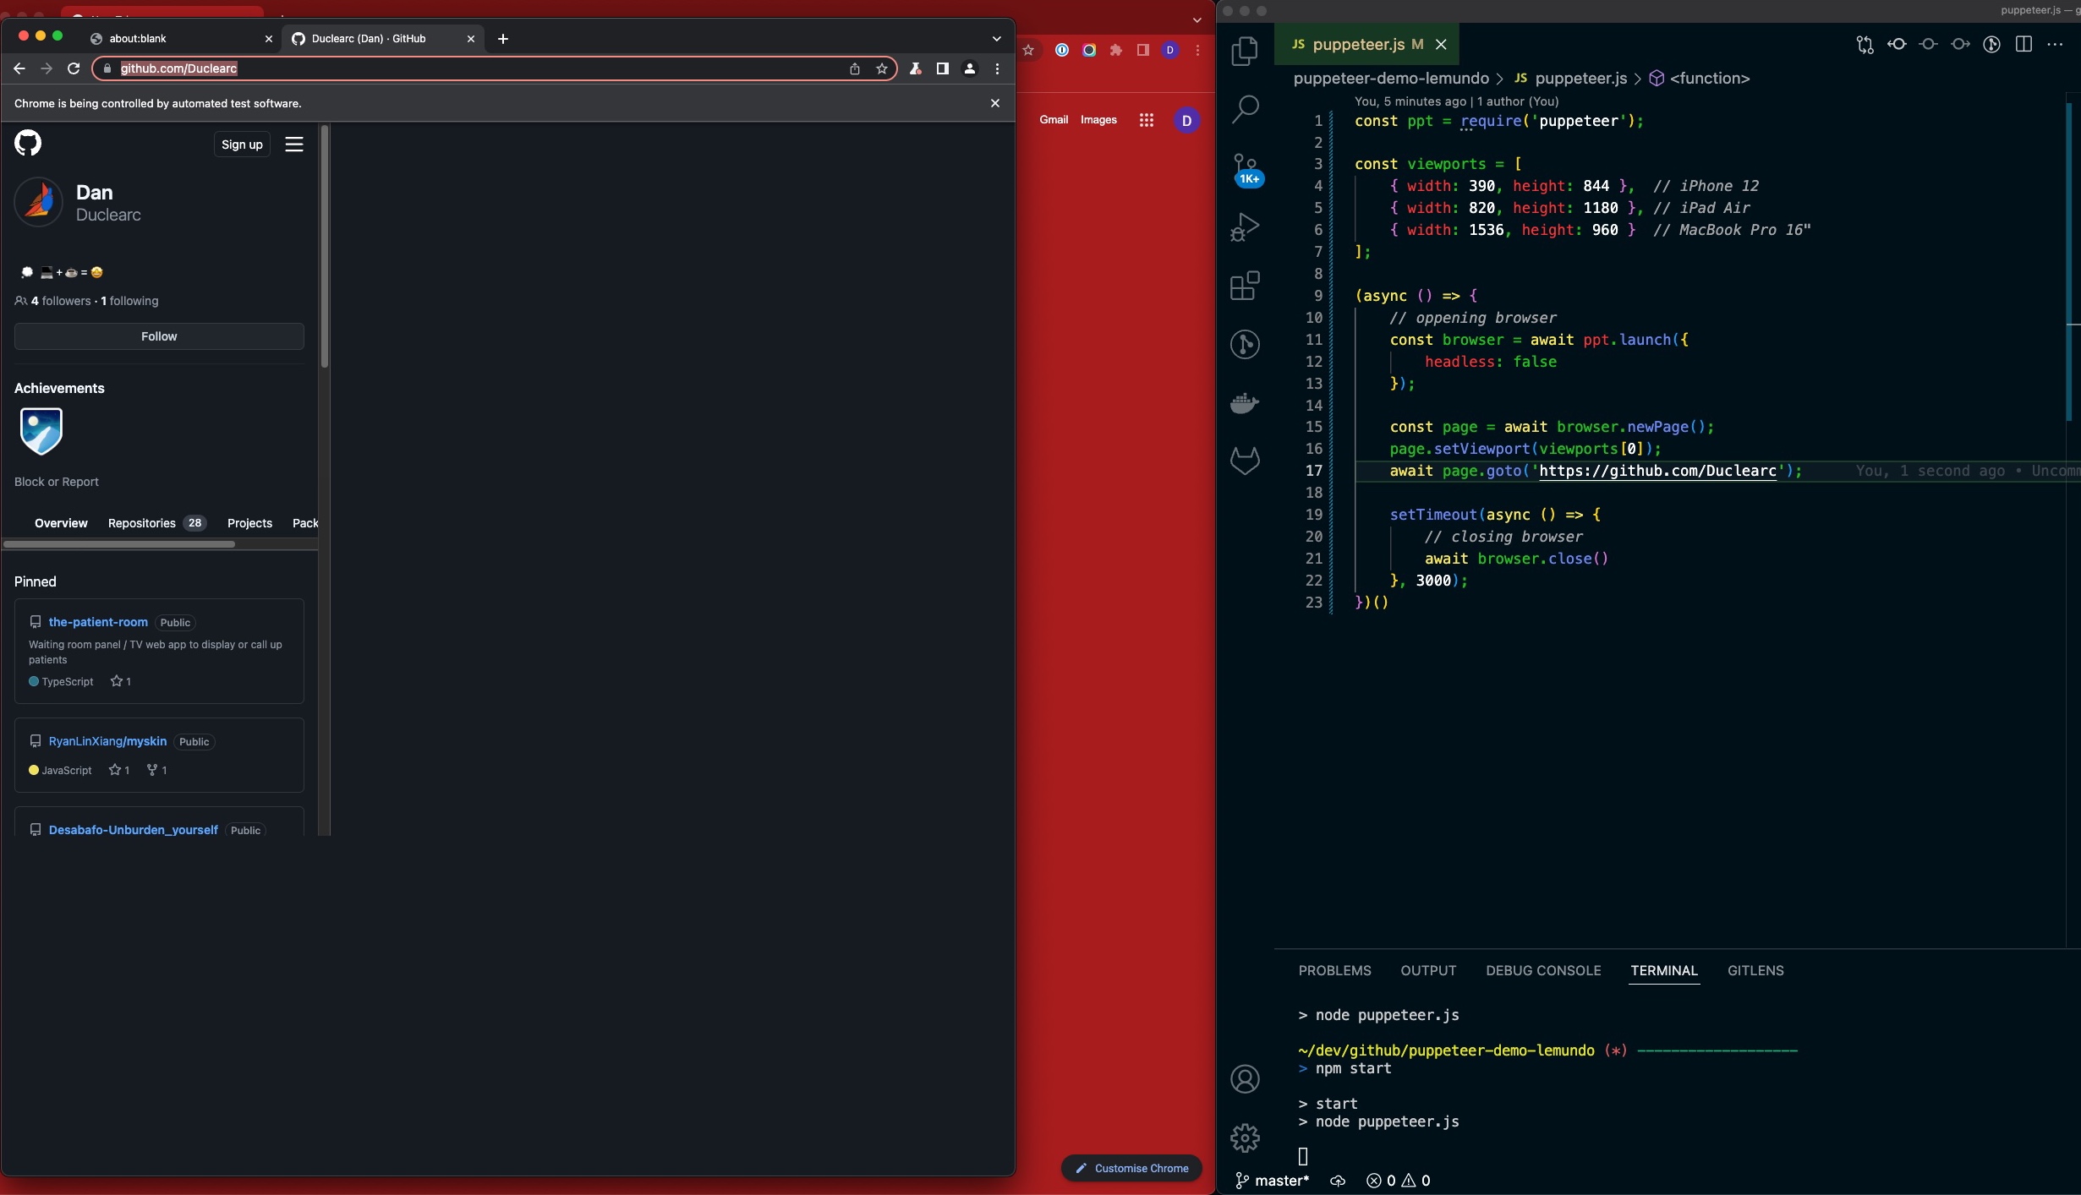The height and width of the screenshot is (1195, 2081).
Task: Open the GitHub hamburger navigation menu
Action: (x=294, y=145)
